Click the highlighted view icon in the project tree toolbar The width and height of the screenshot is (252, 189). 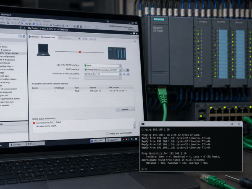(x=20, y=37)
